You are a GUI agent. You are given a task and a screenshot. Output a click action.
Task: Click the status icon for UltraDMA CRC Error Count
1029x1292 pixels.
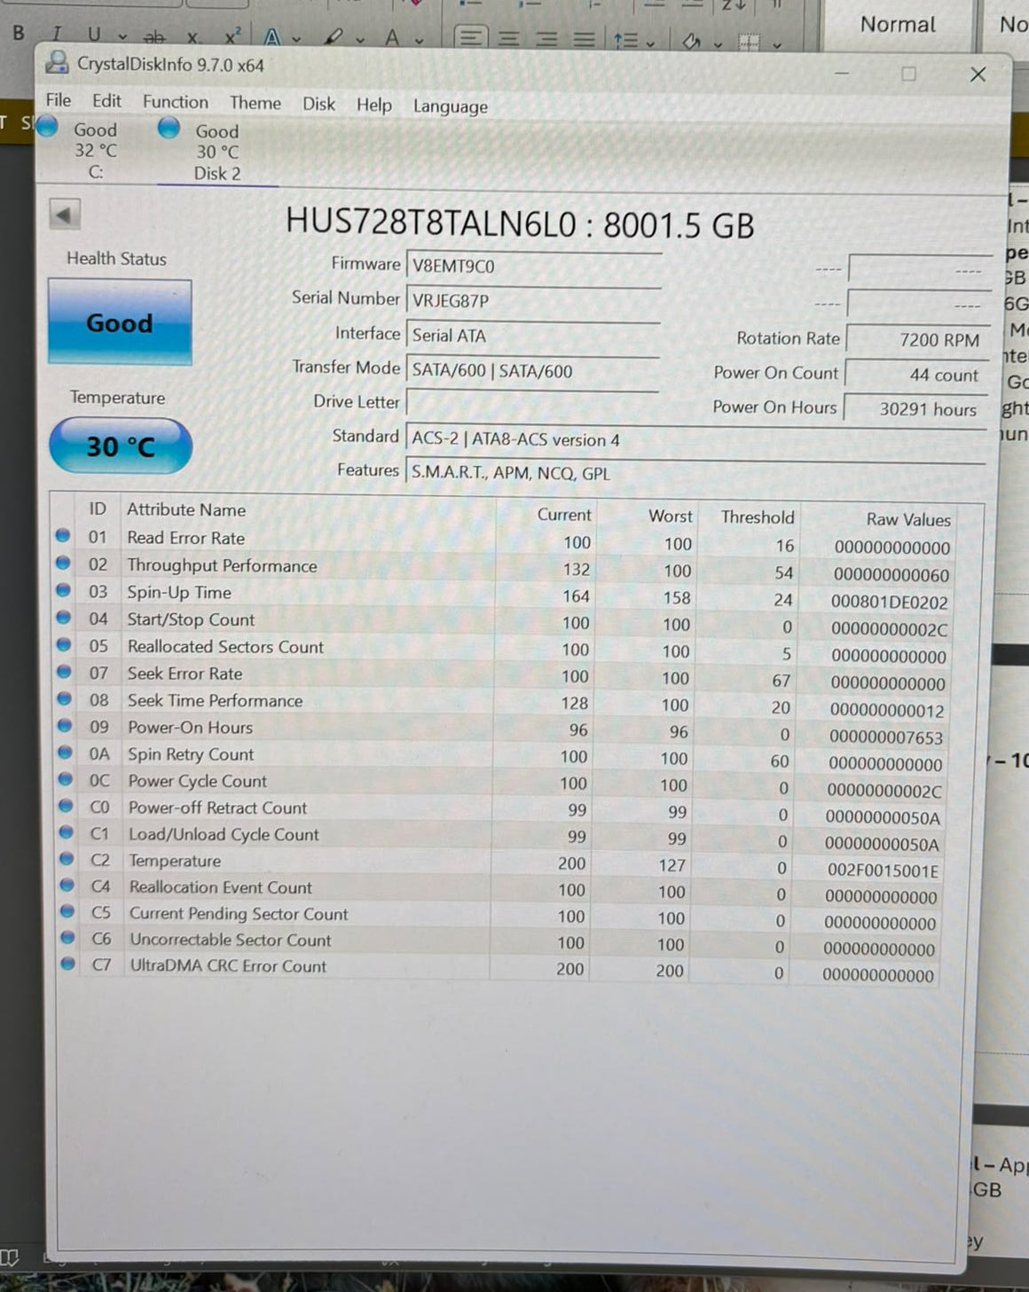click(x=68, y=964)
